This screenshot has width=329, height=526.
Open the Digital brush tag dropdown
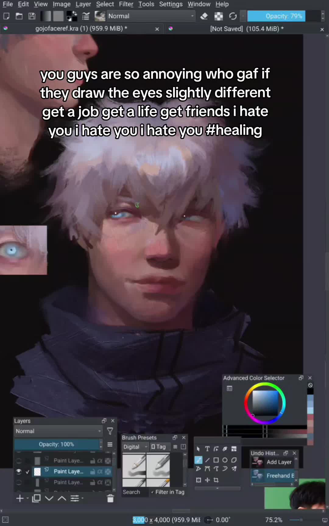(x=135, y=447)
